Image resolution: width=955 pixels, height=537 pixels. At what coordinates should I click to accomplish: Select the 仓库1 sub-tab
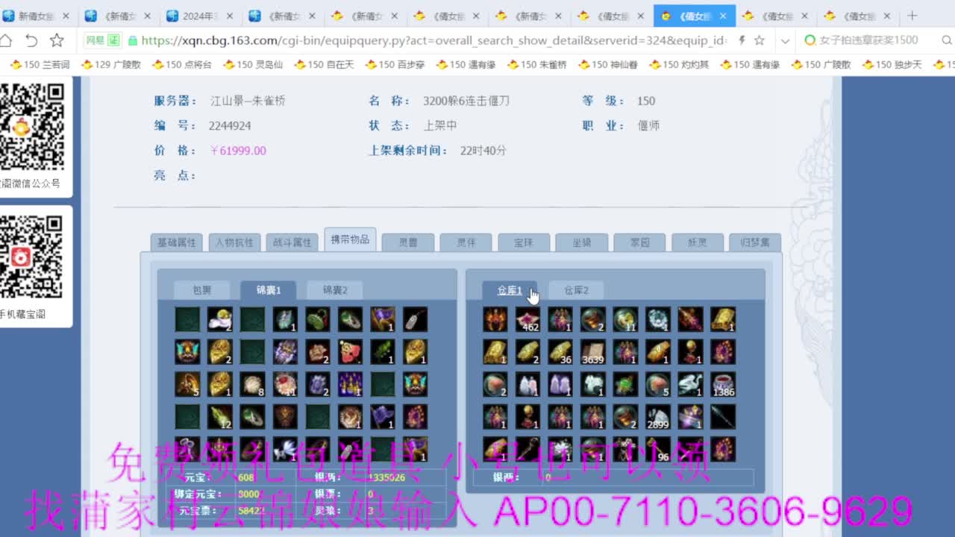pyautogui.click(x=510, y=290)
